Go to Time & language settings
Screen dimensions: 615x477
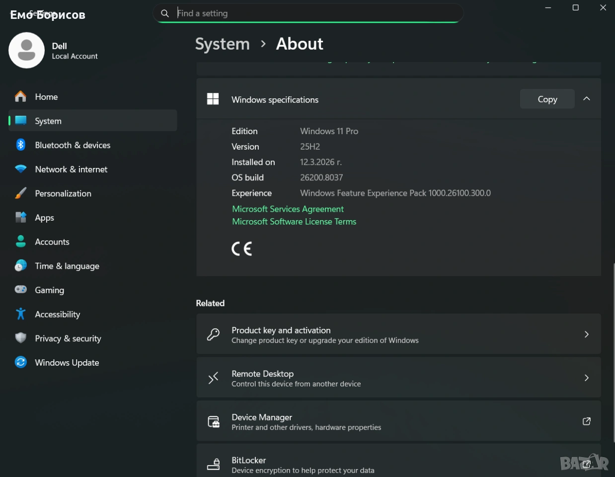[x=67, y=266]
